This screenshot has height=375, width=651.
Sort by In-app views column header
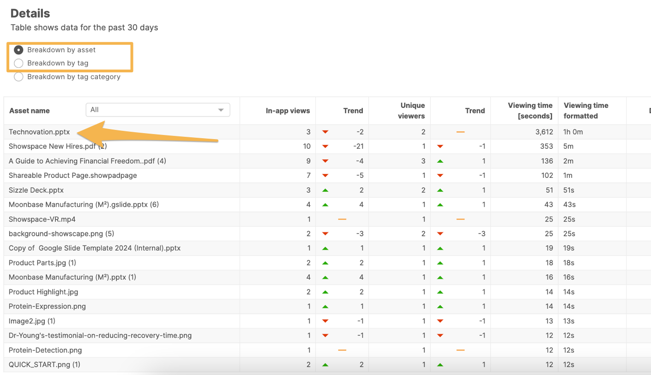coord(288,111)
